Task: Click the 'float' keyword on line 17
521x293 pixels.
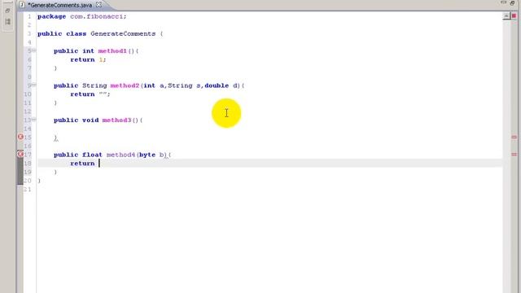Action: 92,155
